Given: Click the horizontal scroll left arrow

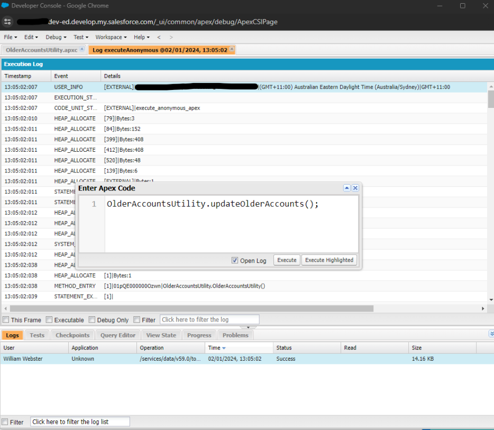Looking at the screenshot, I should tap(6, 308).
